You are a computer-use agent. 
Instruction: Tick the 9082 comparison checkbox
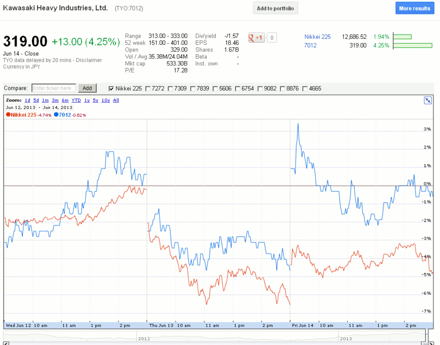[x=260, y=88]
